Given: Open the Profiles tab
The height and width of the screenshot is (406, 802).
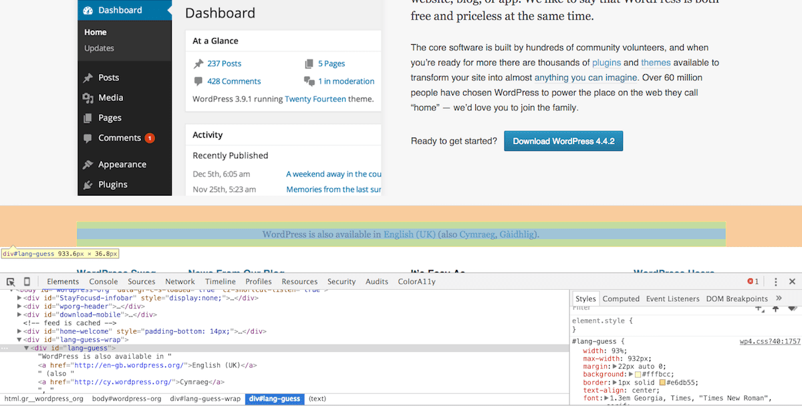Looking at the screenshot, I should coord(259,282).
